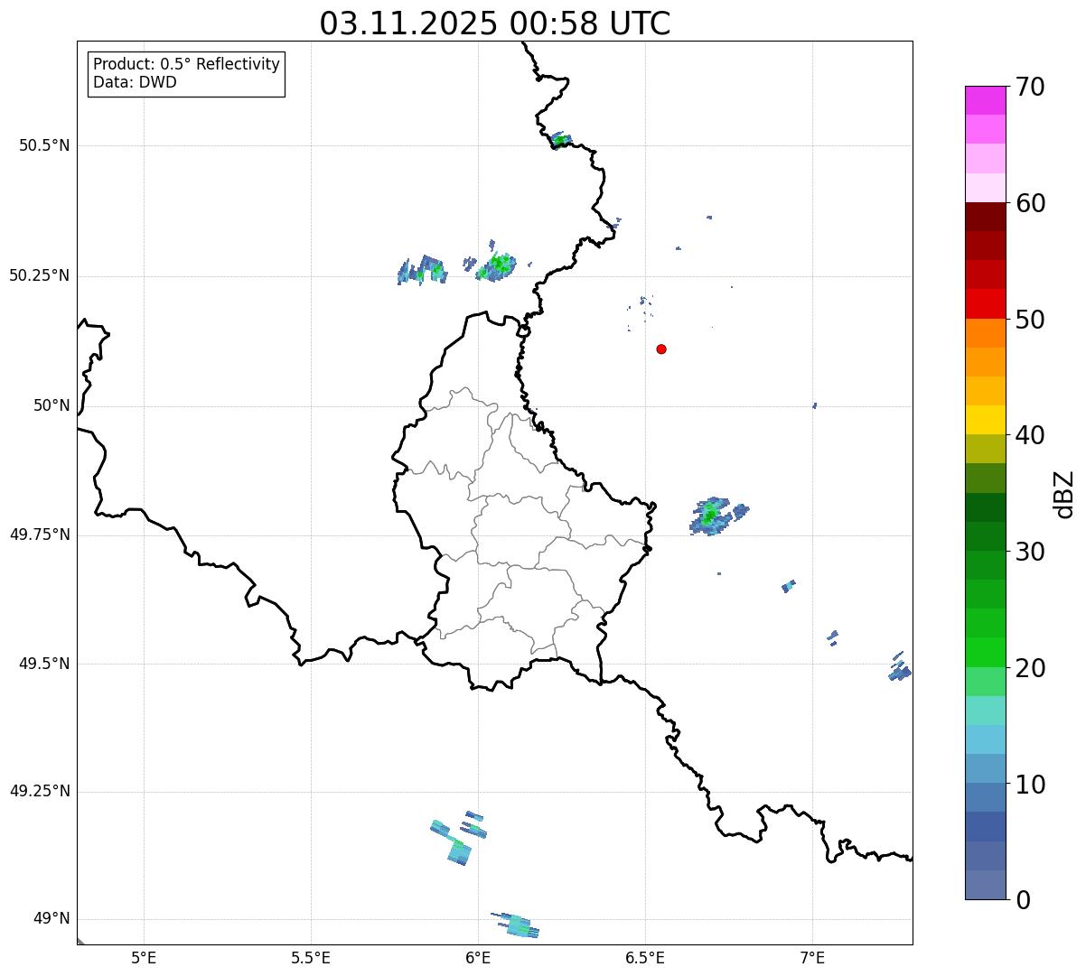Click the 49°N latitude label
The height and width of the screenshot is (976, 1086).
tap(51, 918)
